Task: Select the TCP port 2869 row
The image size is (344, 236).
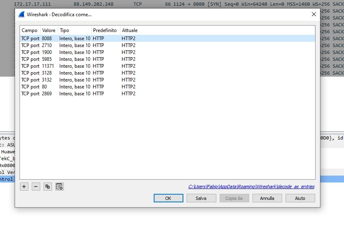Action: (x=168, y=94)
